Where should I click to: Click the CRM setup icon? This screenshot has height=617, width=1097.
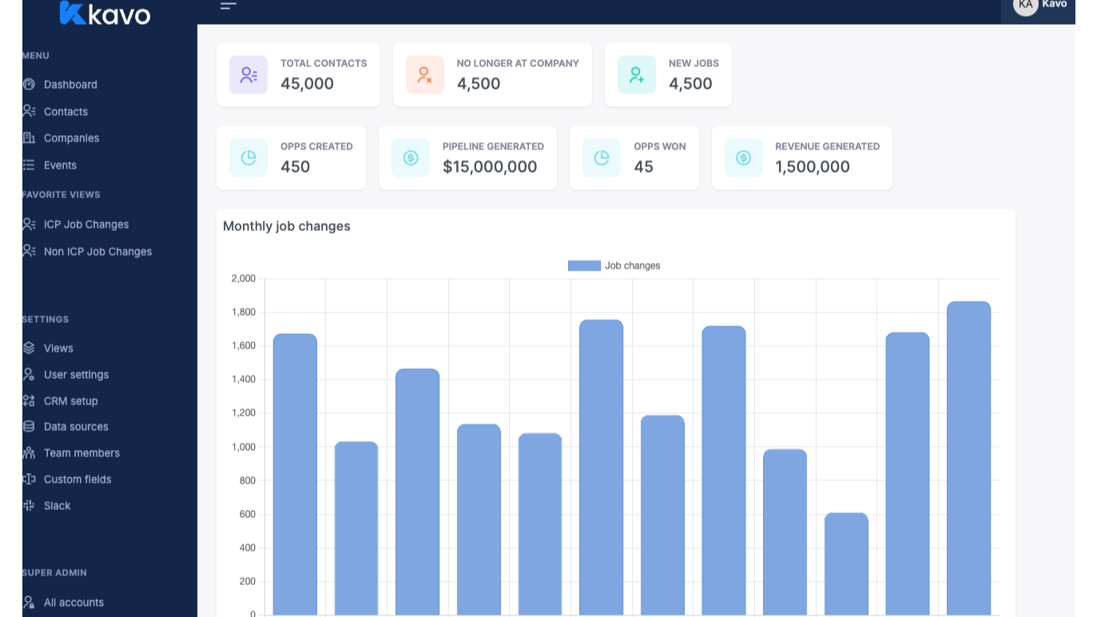coord(29,400)
